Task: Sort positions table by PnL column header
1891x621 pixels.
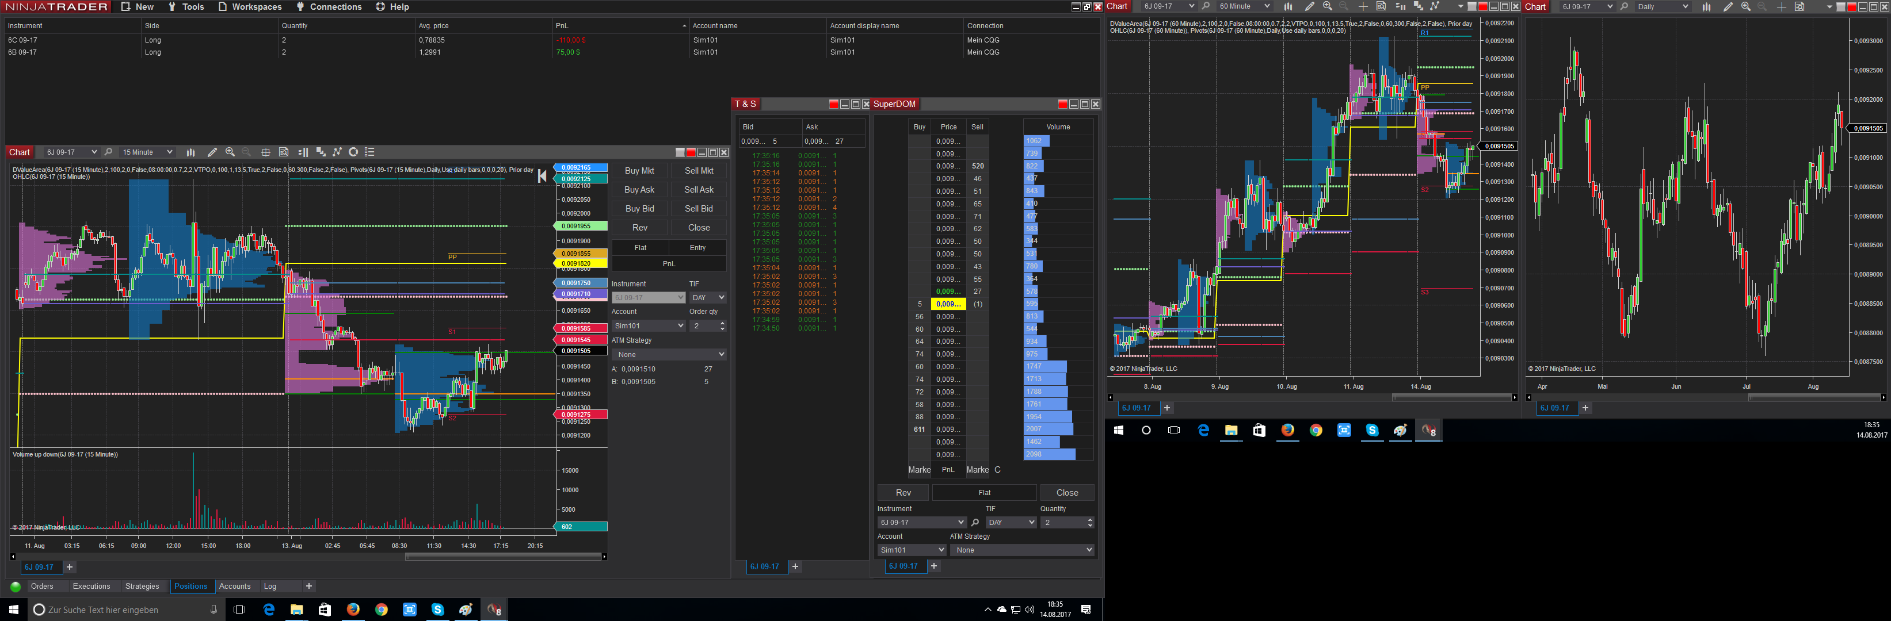Action: click(620, 26)
